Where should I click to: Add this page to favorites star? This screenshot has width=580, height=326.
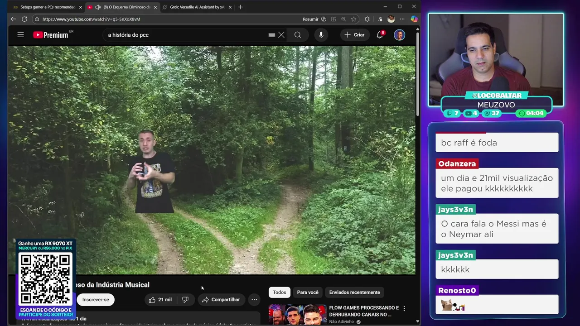pos(353,19)
